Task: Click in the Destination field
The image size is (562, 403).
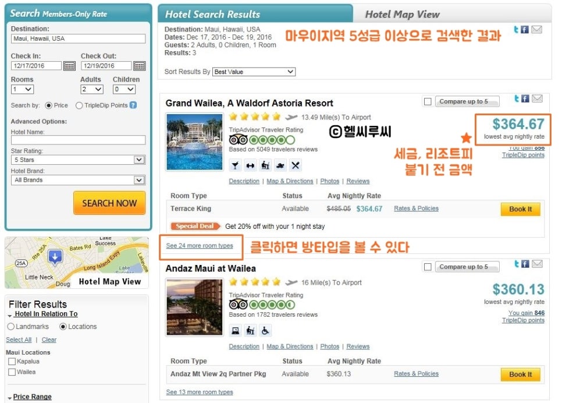Action: coord(78,39)
